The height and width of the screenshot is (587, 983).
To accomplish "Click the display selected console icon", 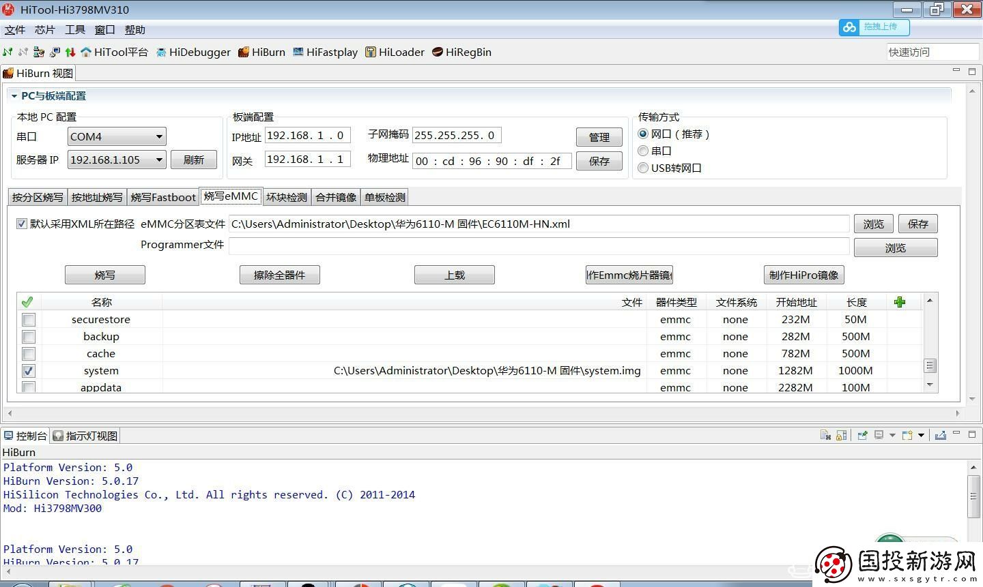I will tap(879, 435).
